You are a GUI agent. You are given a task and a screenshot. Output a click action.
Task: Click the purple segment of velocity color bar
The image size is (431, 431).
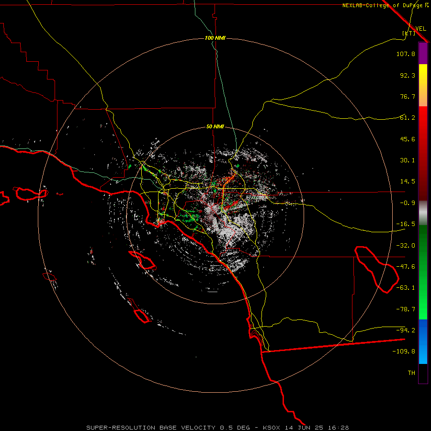click(423, 53)
